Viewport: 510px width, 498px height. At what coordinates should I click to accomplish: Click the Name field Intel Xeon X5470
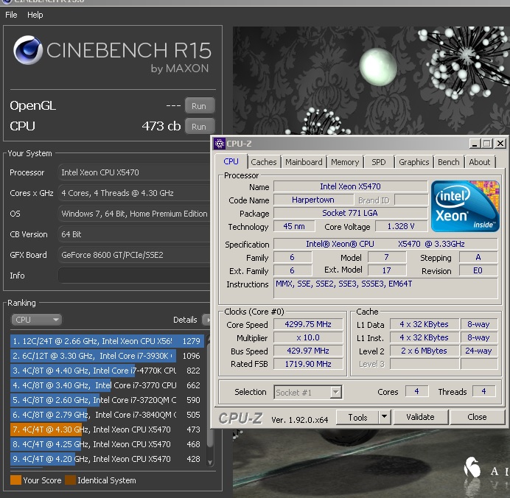coord(350,186)
